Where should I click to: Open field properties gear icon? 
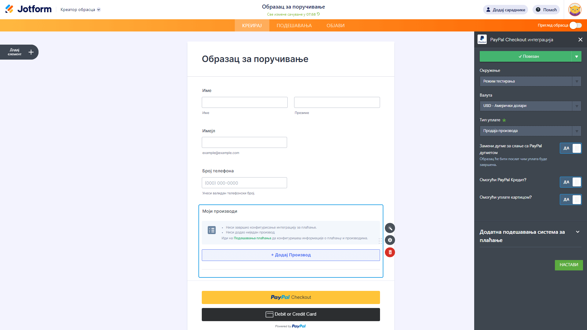point(390,240)
